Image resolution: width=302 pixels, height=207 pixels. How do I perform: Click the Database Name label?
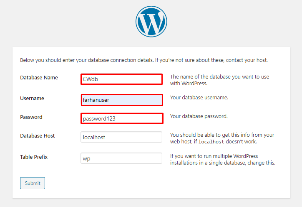39,78
